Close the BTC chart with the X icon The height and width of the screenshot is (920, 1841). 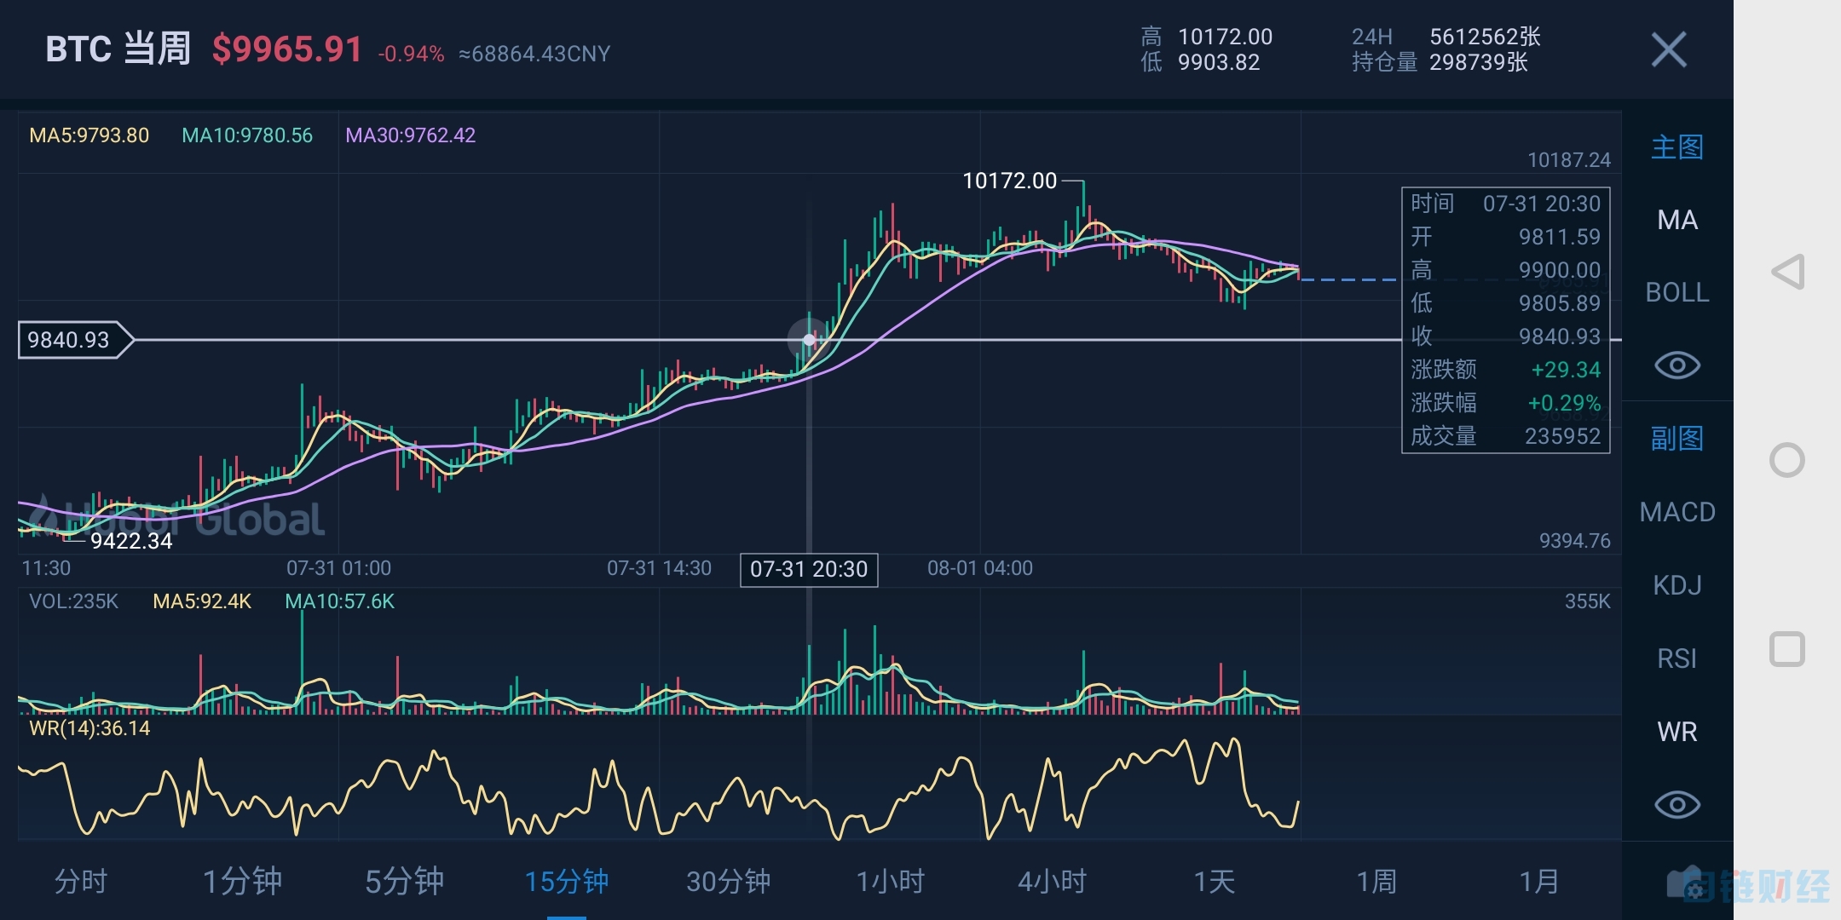click(1668, 49)
